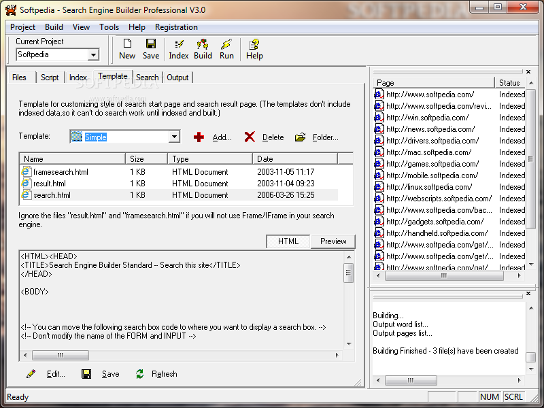Click the red plus Add icon
The height and width of the screenshot is (408, 544).
click(199, 137)
